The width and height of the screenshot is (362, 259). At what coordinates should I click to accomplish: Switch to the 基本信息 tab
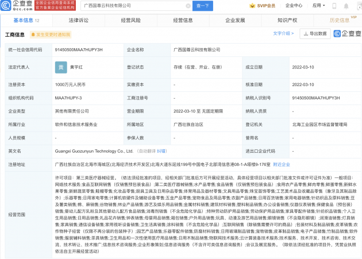26,20
